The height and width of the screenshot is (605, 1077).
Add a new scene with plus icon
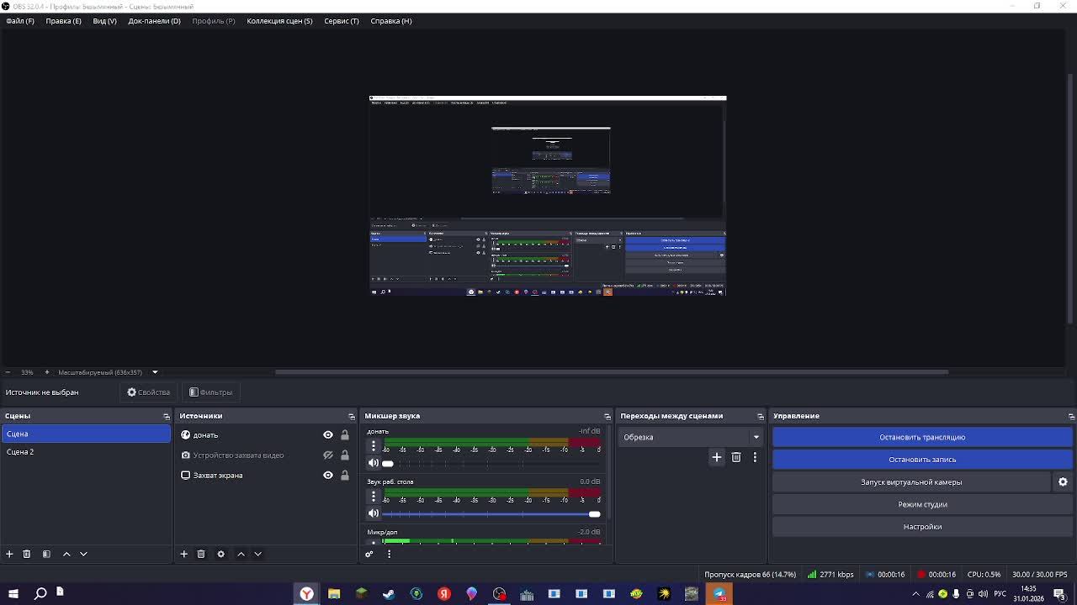(x=9, y=554)
